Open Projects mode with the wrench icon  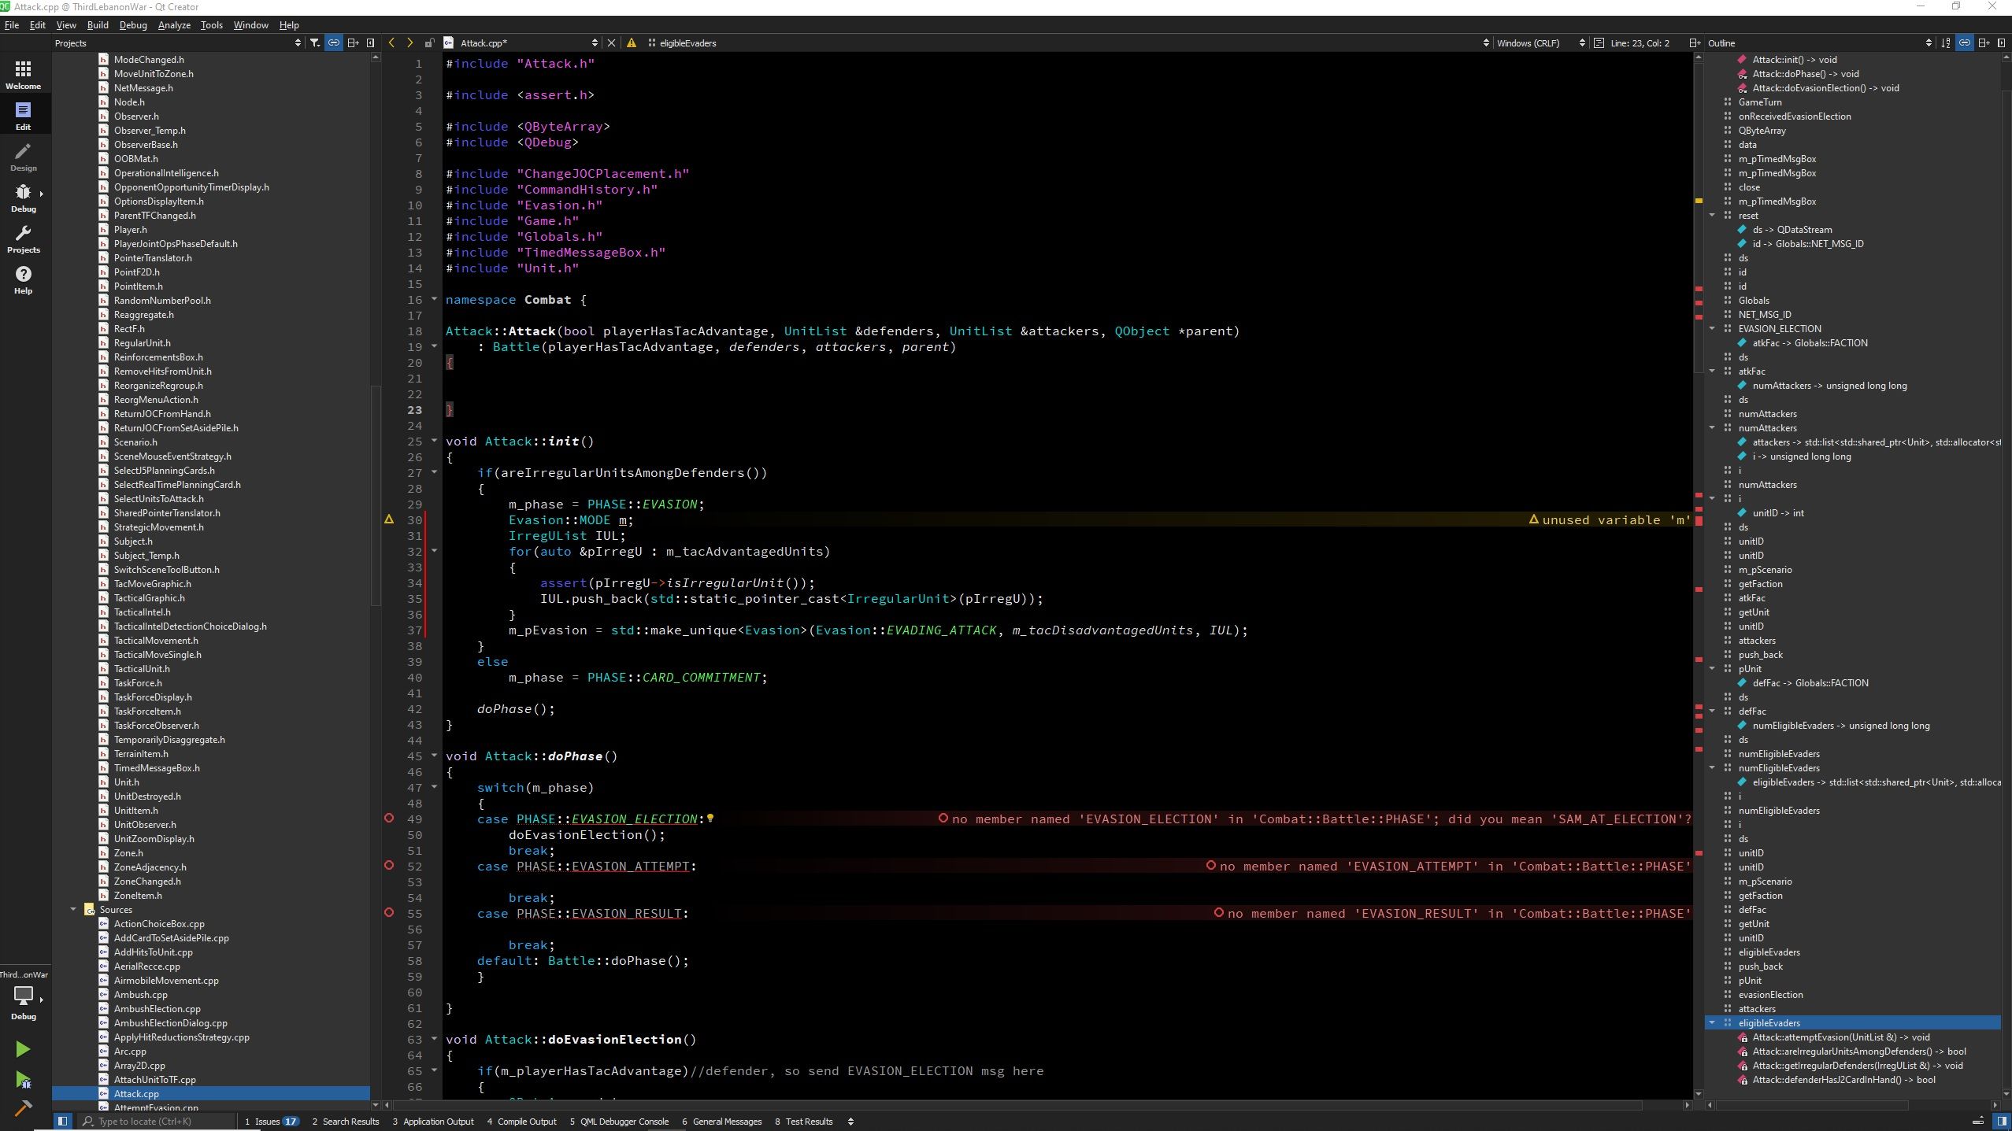coord(24,238)
